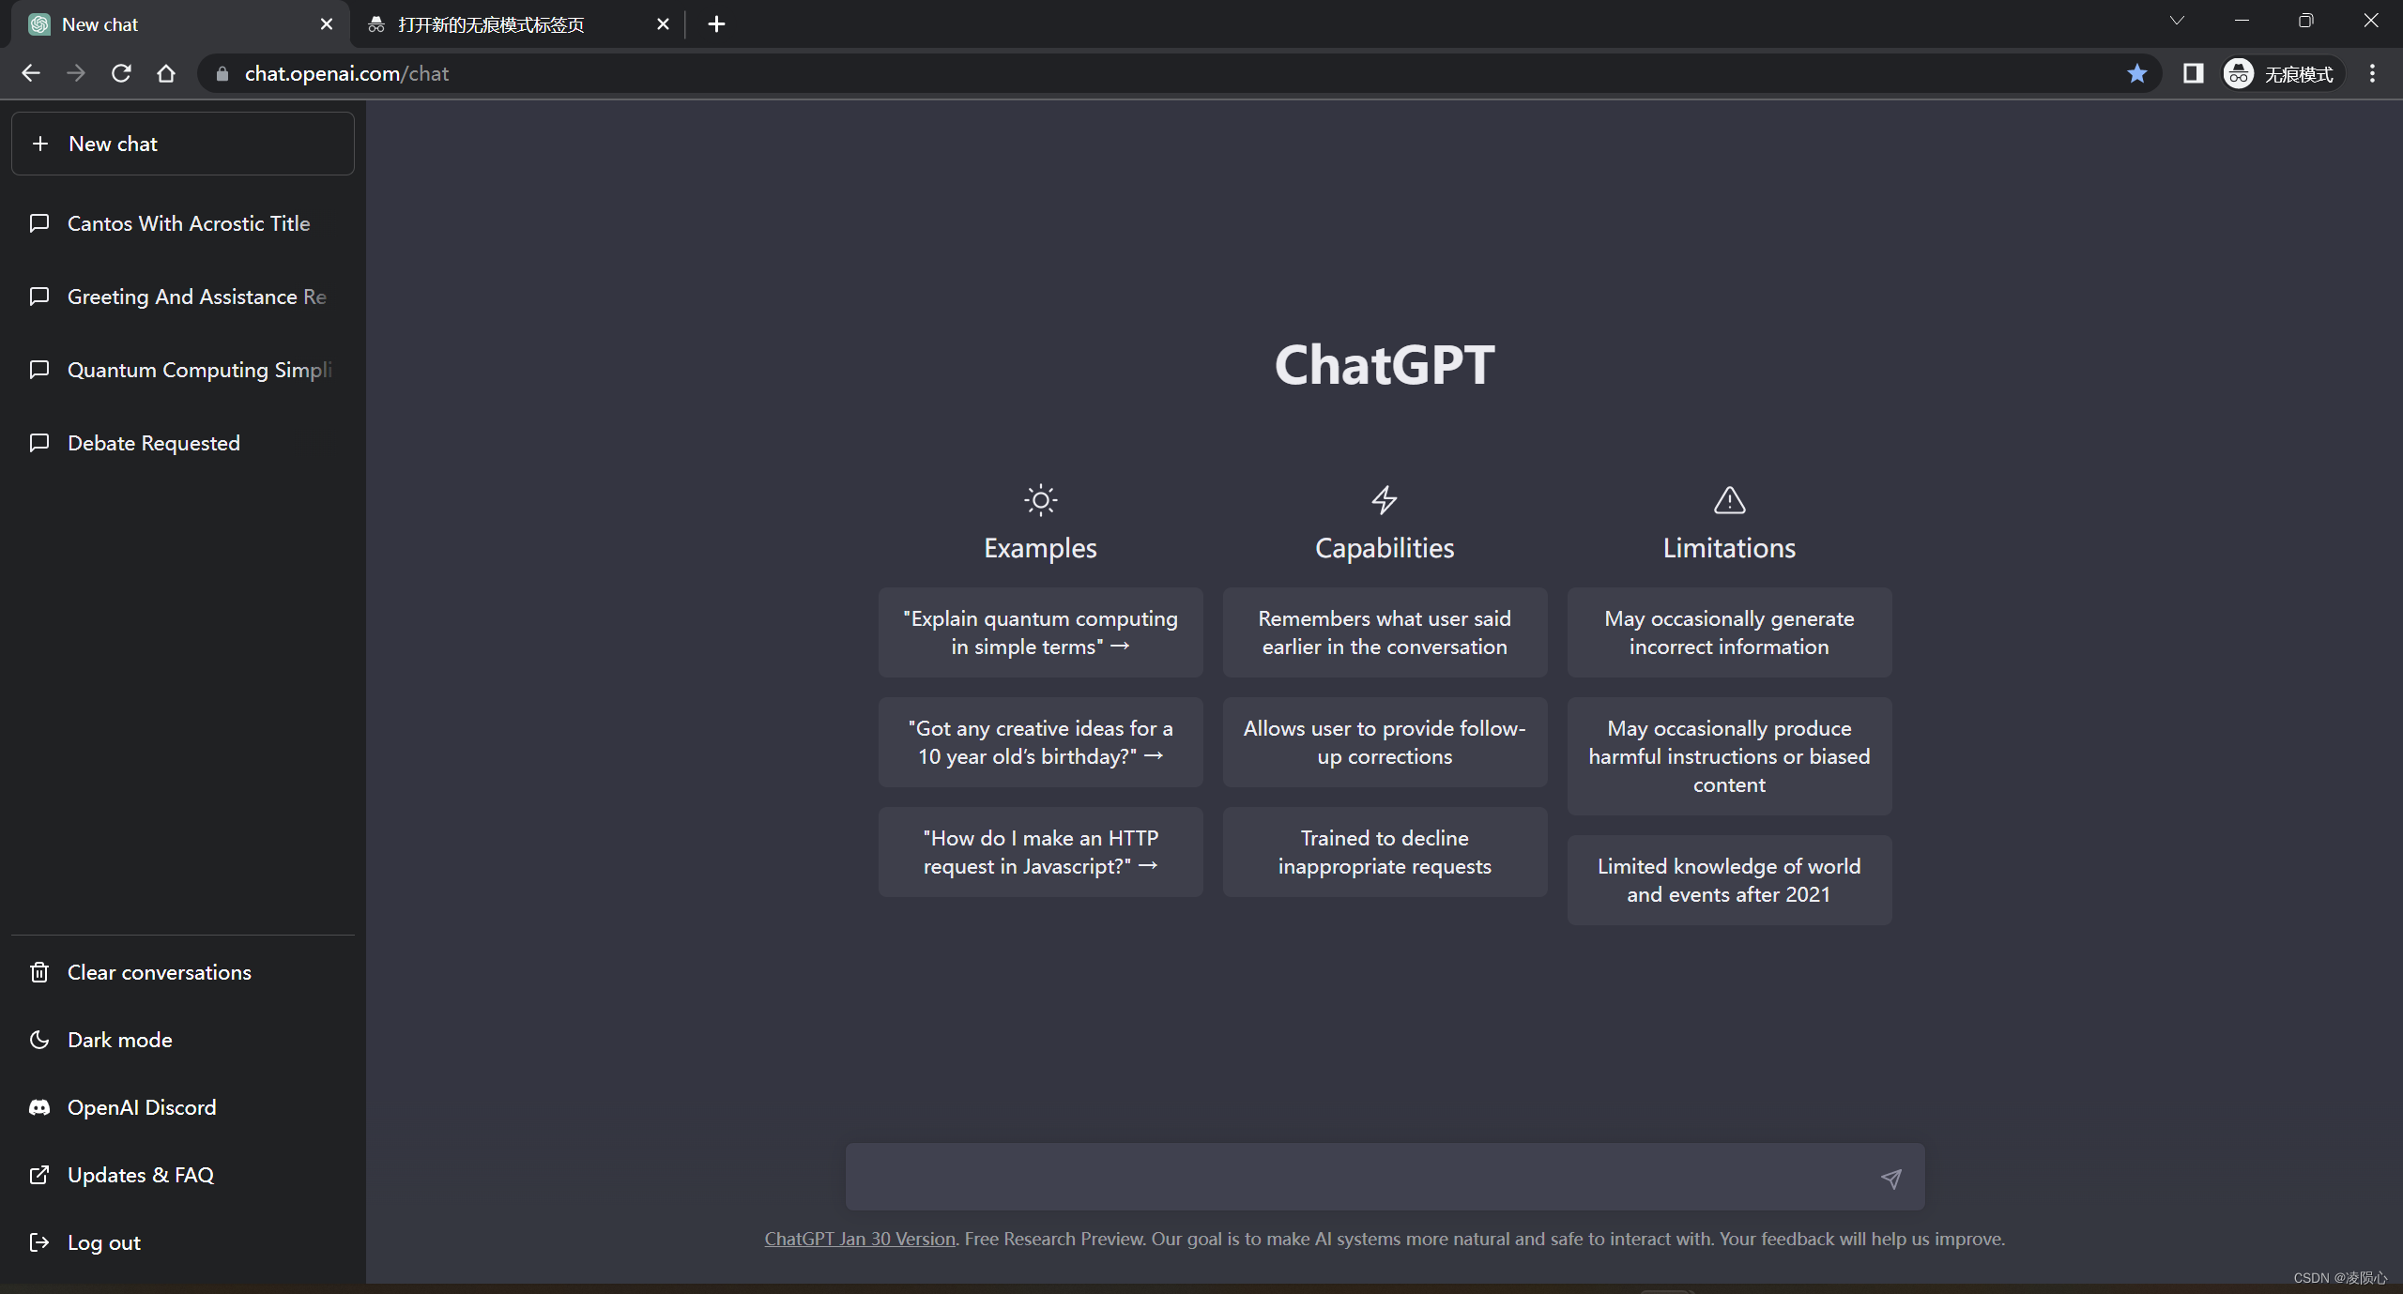Open the Chrome three-dot menu
2403x1294 pixels.
pyautogui.click(x=2372, y=73)
